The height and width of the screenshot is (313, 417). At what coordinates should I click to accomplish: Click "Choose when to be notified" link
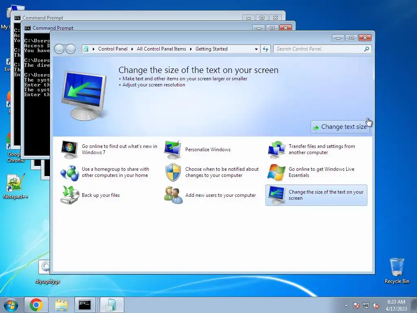tap(222, 172)
